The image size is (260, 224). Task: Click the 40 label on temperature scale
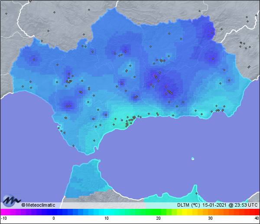(x=257, y=218)
